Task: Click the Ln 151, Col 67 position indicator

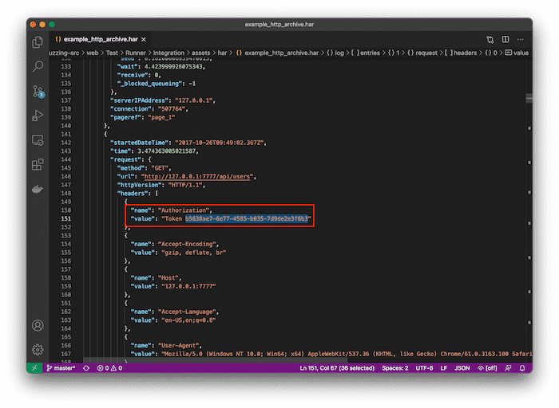Action: point(335,368)
